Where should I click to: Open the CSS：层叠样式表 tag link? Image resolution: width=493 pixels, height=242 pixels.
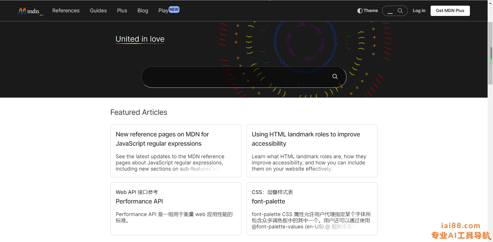click(x=272, y=192)
